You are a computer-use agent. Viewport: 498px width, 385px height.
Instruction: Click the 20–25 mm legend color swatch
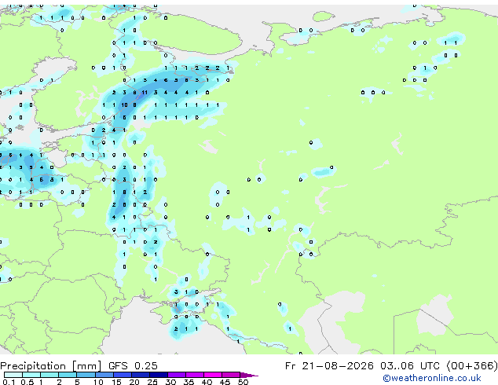coord(140,375)
